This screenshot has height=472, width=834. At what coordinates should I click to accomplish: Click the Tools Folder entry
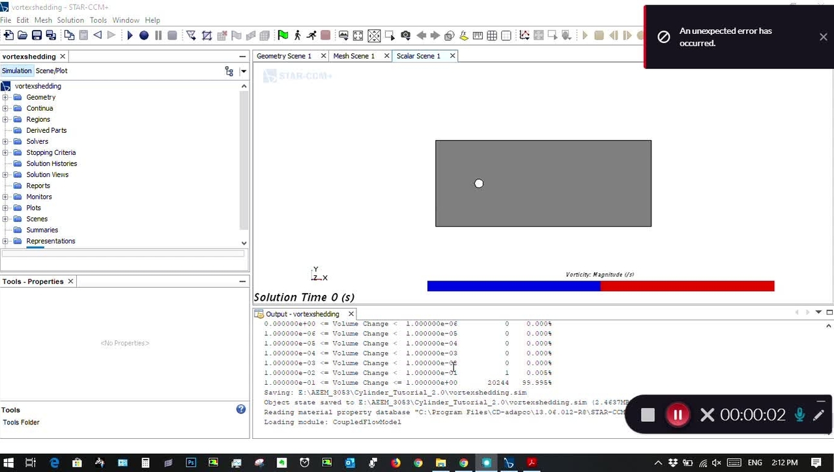coord(21,423)
